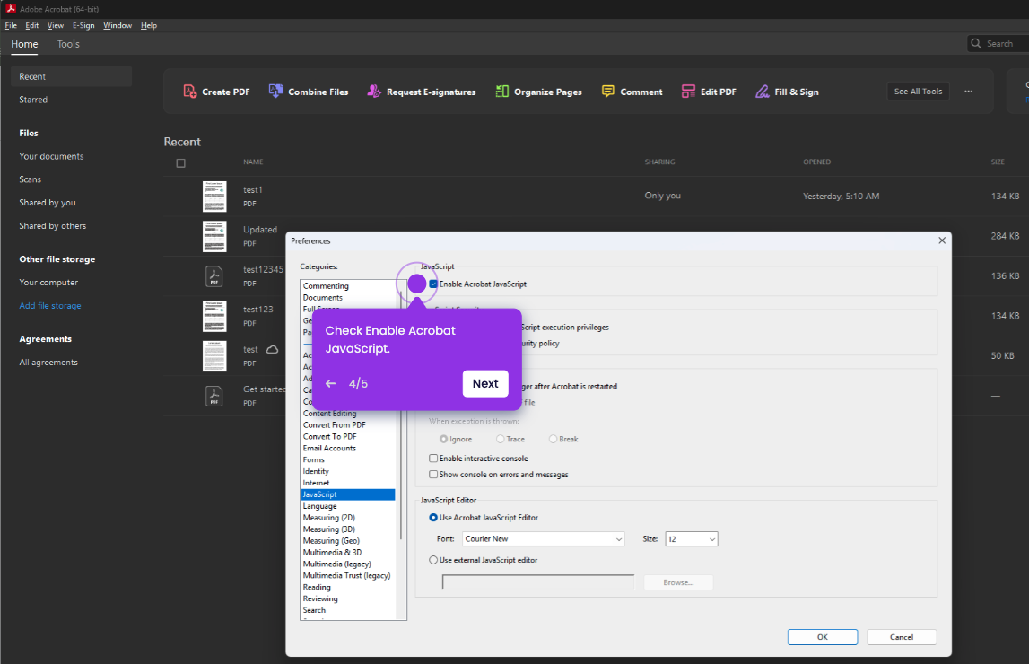The height and width of the screenshot is (664, 1029).
Task: Select Use Acrobat JavaScript Editor option
Action: point(433,517)
